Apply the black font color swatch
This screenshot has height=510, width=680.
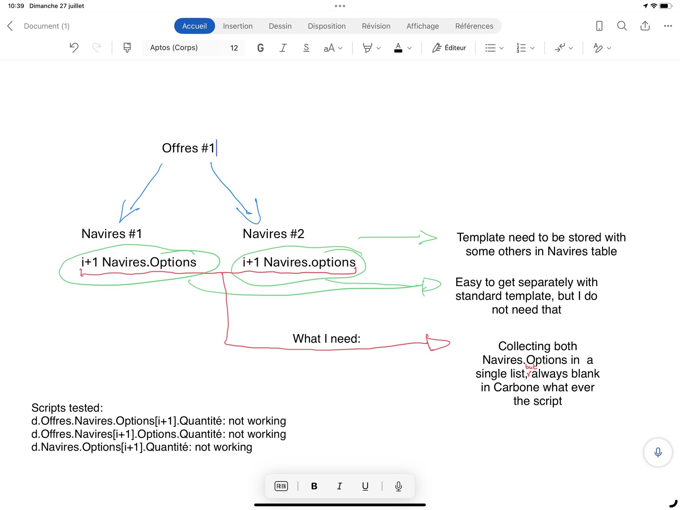click(398, 48)
